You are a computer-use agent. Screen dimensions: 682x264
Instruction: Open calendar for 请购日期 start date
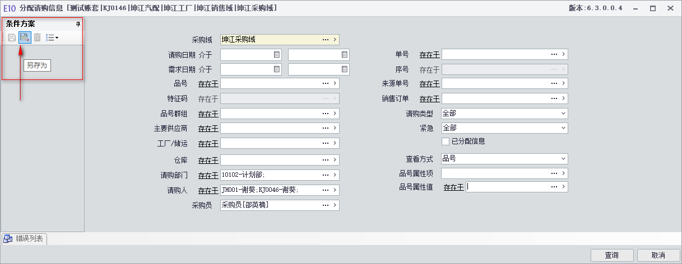pos(277,55)
